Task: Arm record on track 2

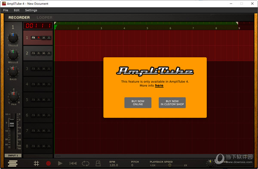Action: (x=39, y=53)
